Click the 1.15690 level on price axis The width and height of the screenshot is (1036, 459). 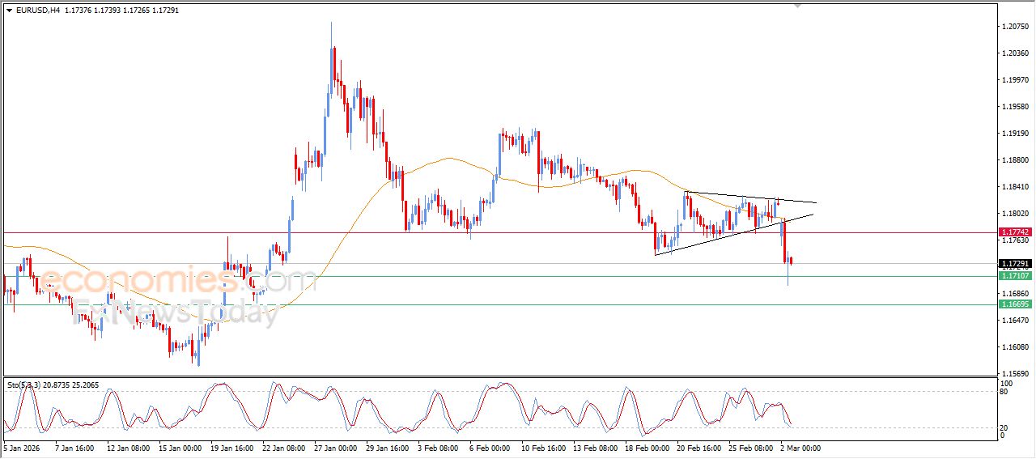click(x=1015, y=373)
